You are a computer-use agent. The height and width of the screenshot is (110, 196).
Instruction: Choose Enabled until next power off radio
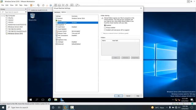click(x=105, y=30)
